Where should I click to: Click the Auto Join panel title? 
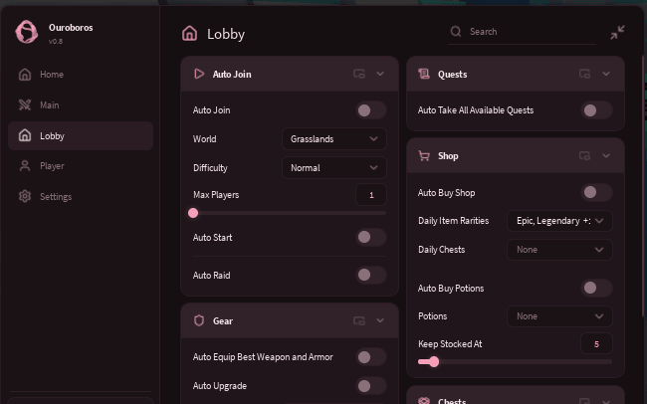[x=232, y=75]
